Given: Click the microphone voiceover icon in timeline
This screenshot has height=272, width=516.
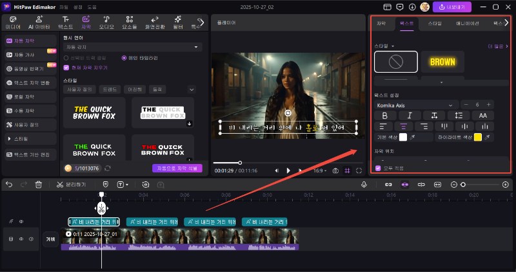Looking at the screenshot, I should 364,185.
